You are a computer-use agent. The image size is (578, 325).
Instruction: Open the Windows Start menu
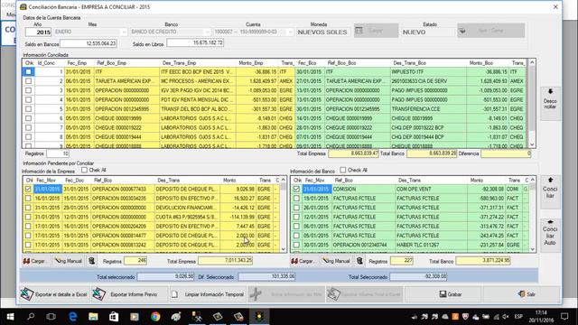10,317
